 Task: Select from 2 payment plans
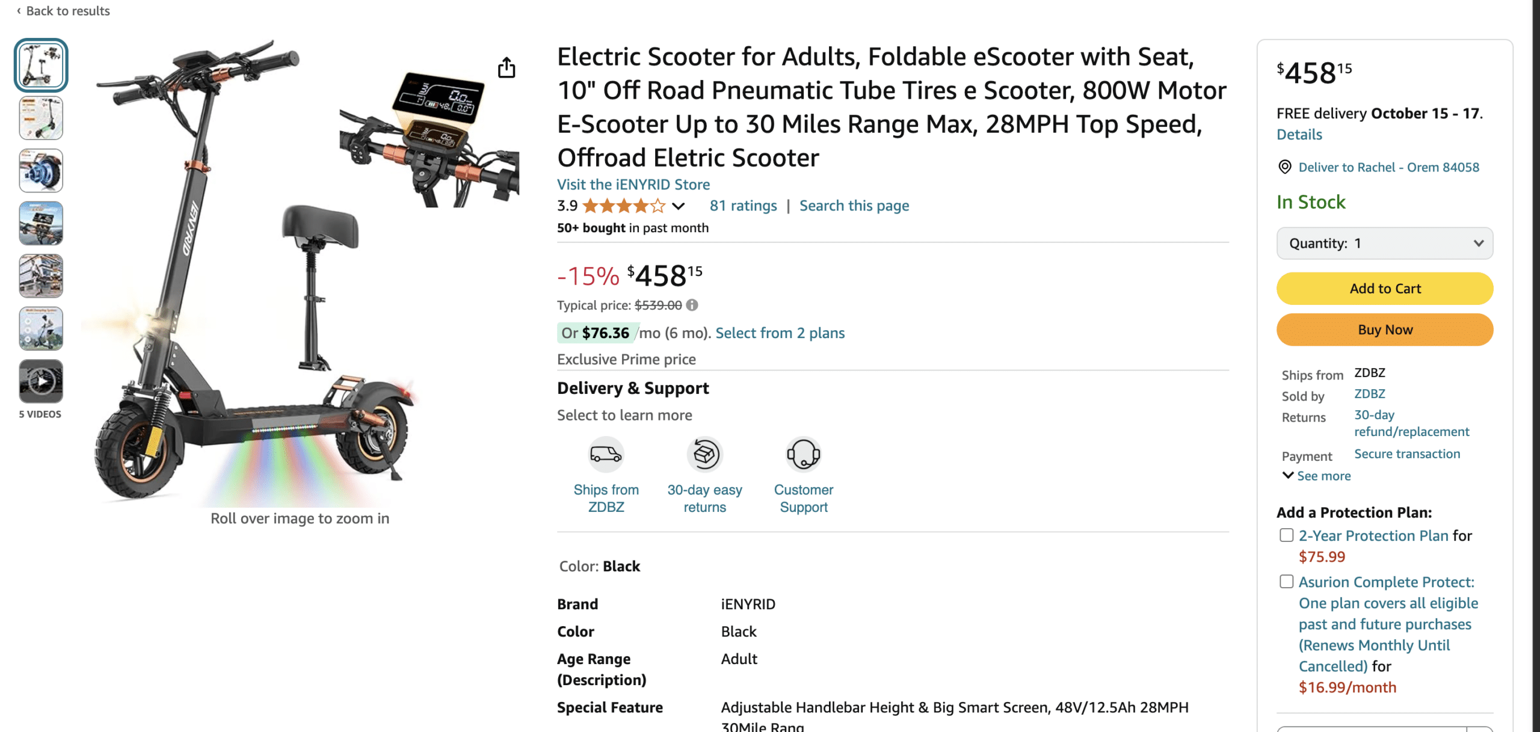pos(780,333)
